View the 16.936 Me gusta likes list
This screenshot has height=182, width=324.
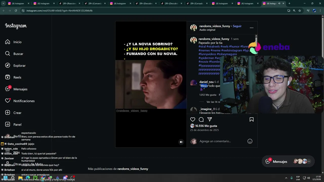click(x=206, y=126)
